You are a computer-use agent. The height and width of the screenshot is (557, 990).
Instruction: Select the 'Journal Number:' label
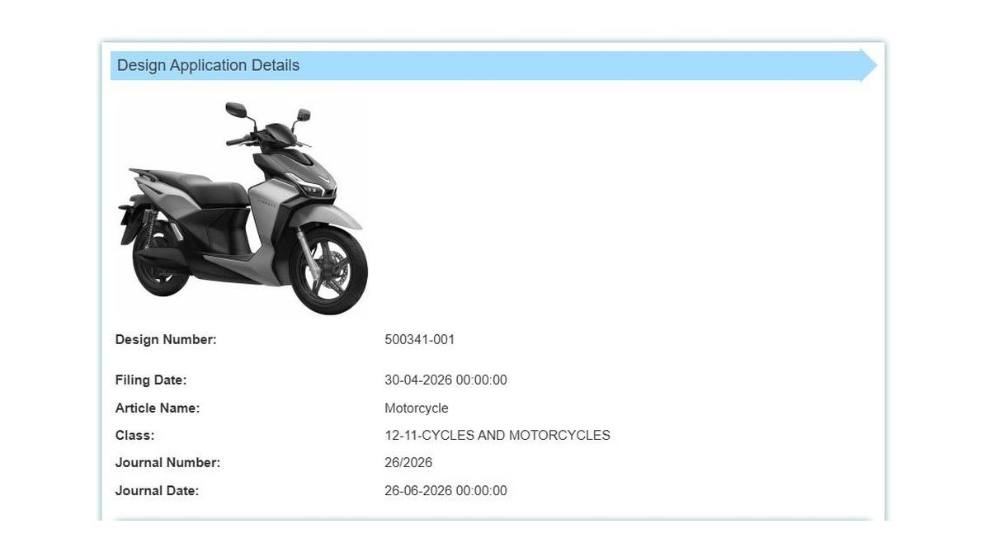coord(167,463)
